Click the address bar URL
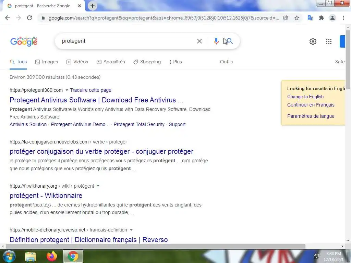The width and height of the screenshot is (351, 263). tap(164, 18)
